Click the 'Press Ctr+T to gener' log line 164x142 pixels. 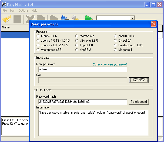tap(15, 124)
